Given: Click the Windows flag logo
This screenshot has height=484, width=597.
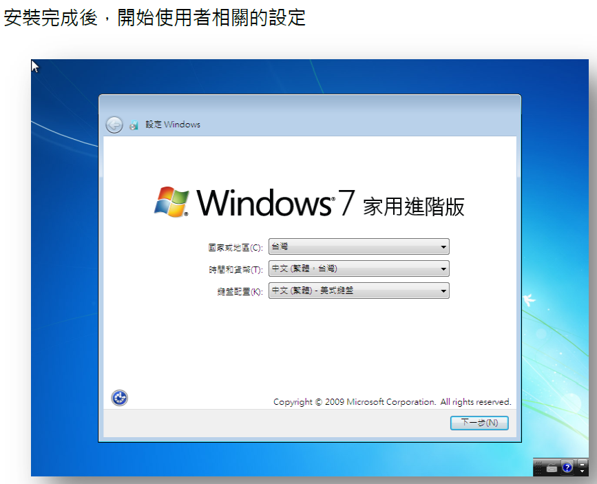Looking at the screenshot, I should 171,202.
